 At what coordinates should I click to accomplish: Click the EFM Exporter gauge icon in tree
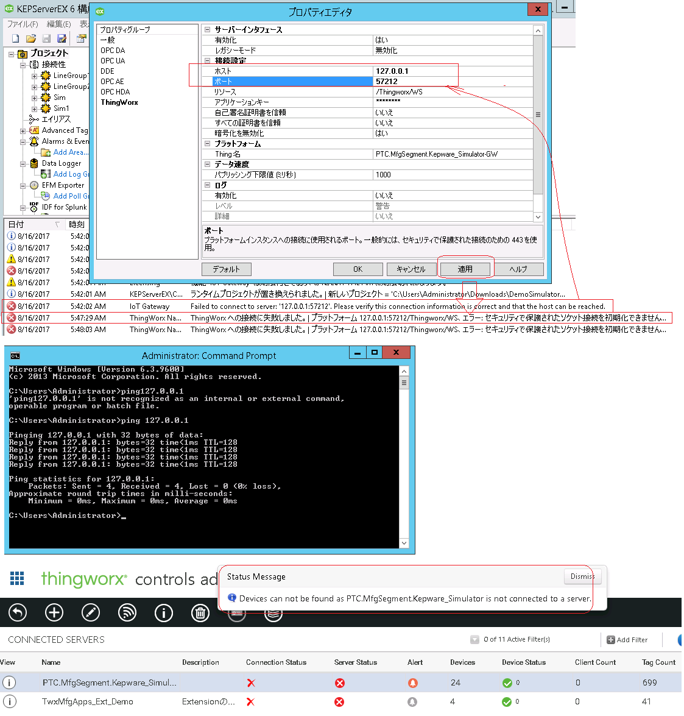tap(34, 185)
